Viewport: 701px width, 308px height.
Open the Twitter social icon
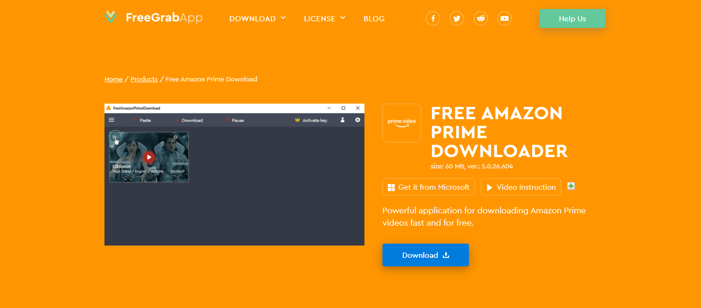tap(457, 18)
